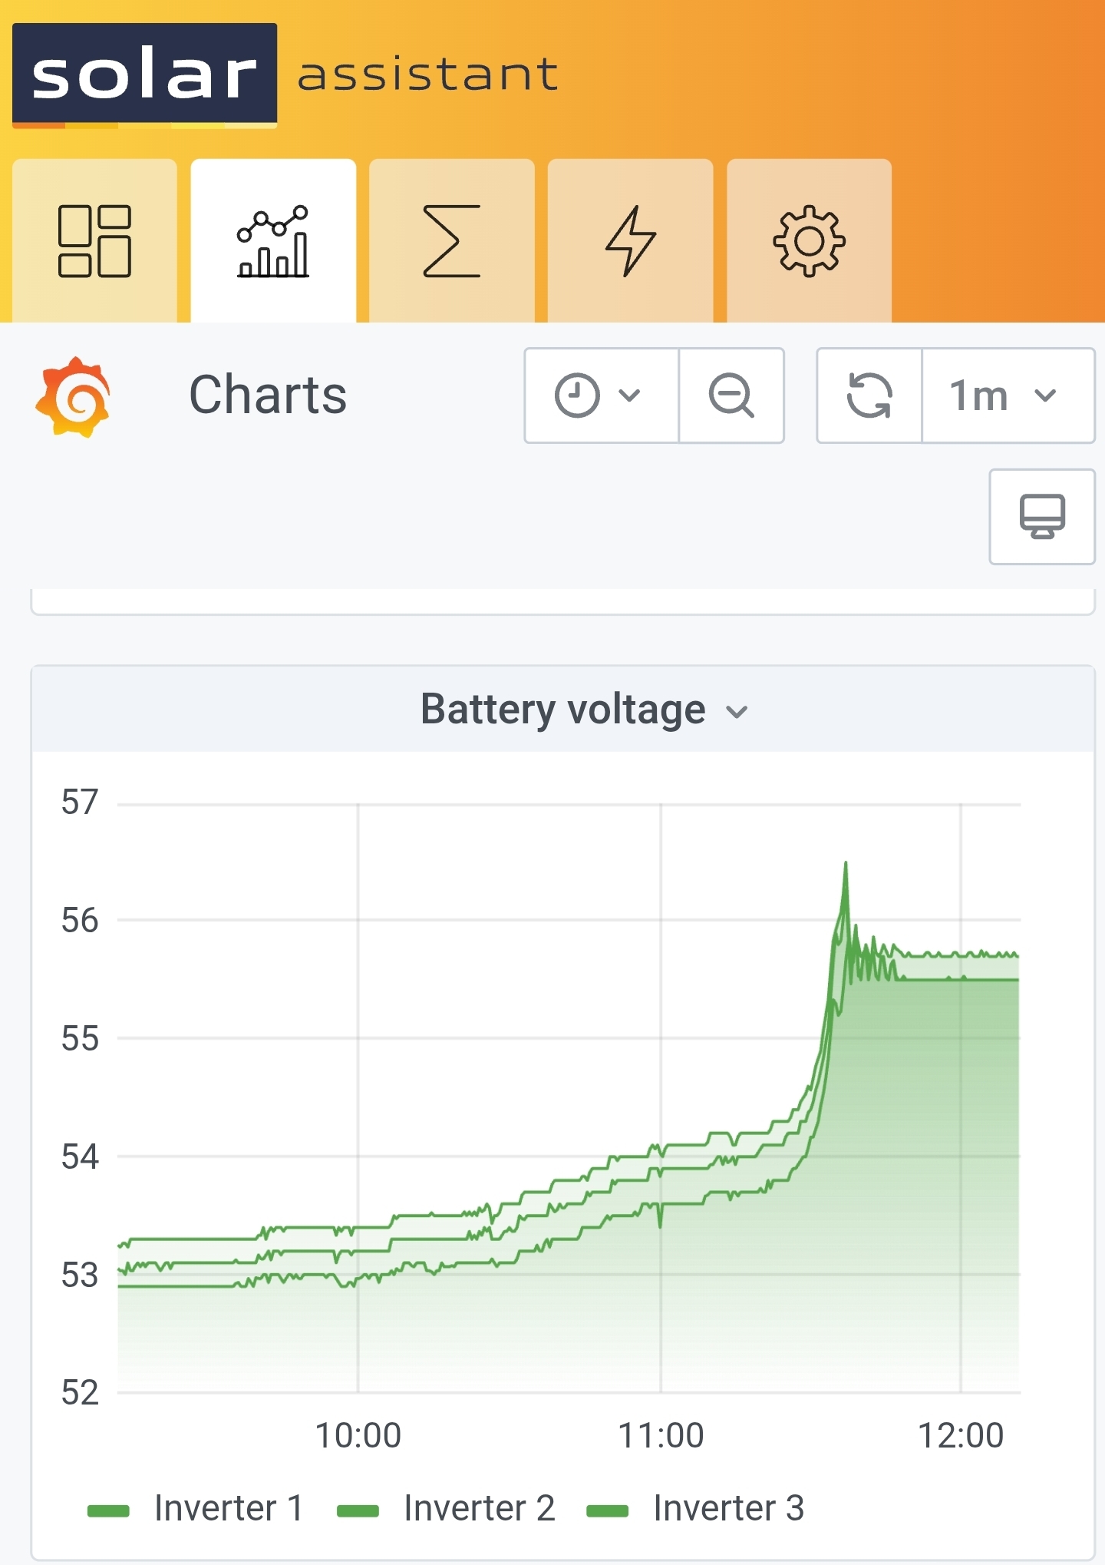The height and width of the screenshot is (1565, 1105).
Task: Open the dashboard grid tab
Action: click(94, 240)
